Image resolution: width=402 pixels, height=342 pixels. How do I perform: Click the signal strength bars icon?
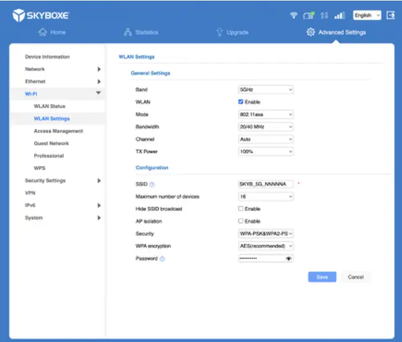(339, 15)
